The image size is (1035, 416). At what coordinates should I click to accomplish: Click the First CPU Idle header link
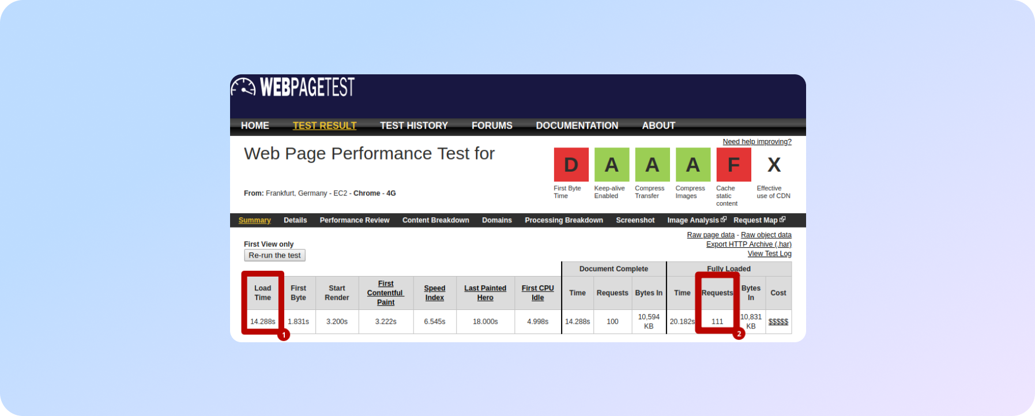click(x=538, y=293)
